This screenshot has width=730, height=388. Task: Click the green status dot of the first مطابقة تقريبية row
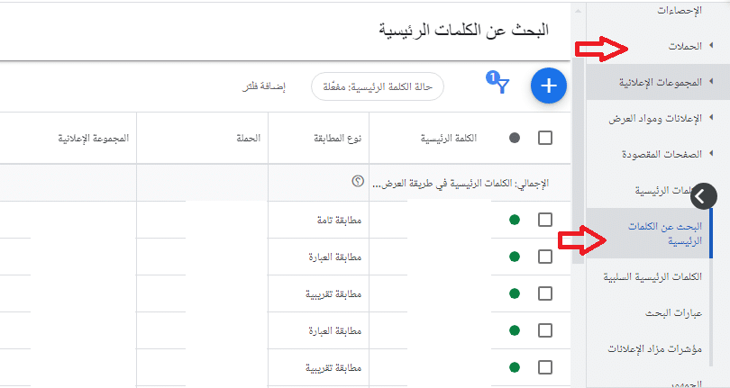click(515, 293)
